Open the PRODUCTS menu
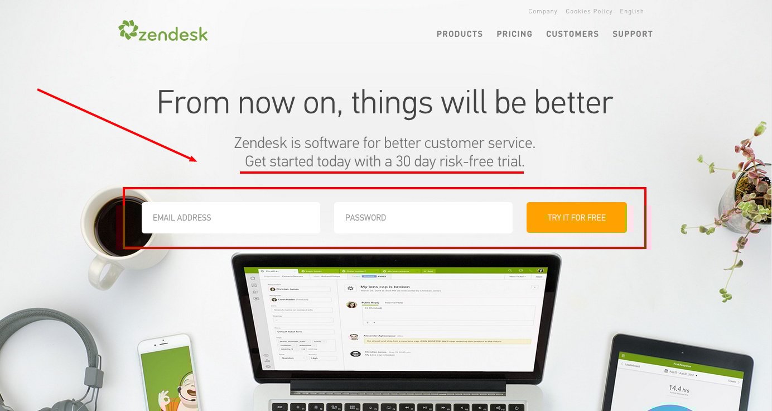 (460, 34)
